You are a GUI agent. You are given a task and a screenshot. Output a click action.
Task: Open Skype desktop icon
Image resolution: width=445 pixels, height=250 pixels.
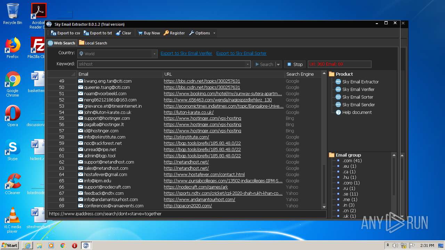coord(13,150)
